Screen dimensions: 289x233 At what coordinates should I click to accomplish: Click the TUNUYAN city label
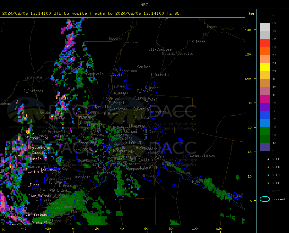(x=74, y=212)
